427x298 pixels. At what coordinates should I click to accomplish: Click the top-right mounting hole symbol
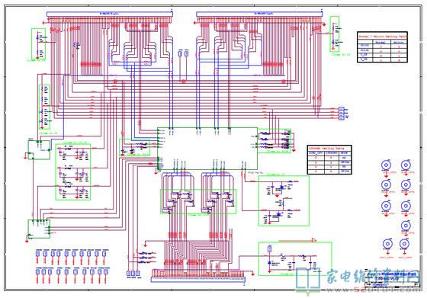click(406, 165)
